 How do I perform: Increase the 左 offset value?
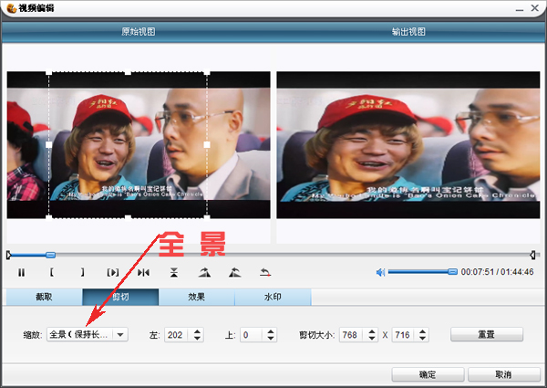[x=197, y=331]
